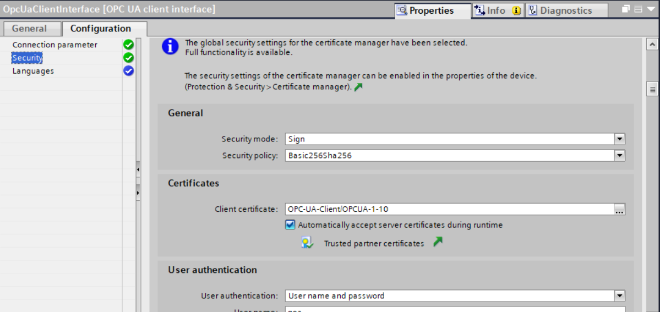The width and height of the screenshot is (660, 312).
Task: Open the Security mode dropdown
Action: click(x=620, y=139)
